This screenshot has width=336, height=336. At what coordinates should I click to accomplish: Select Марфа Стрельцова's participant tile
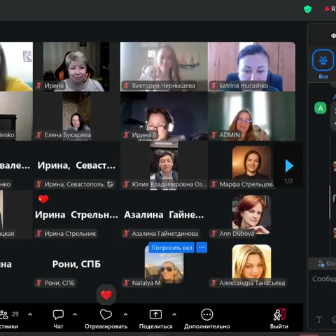coord(251,166)
